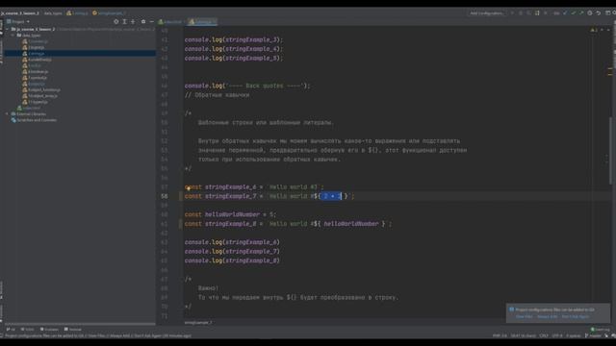The width and height of the screenshot is (616, 346).
Task: Click the editor vertical scrollbar
Action: (610, 150)
